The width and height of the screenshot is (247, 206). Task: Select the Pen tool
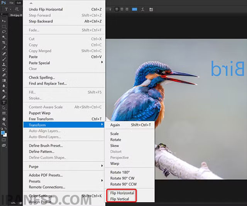[x=4, y=97]
